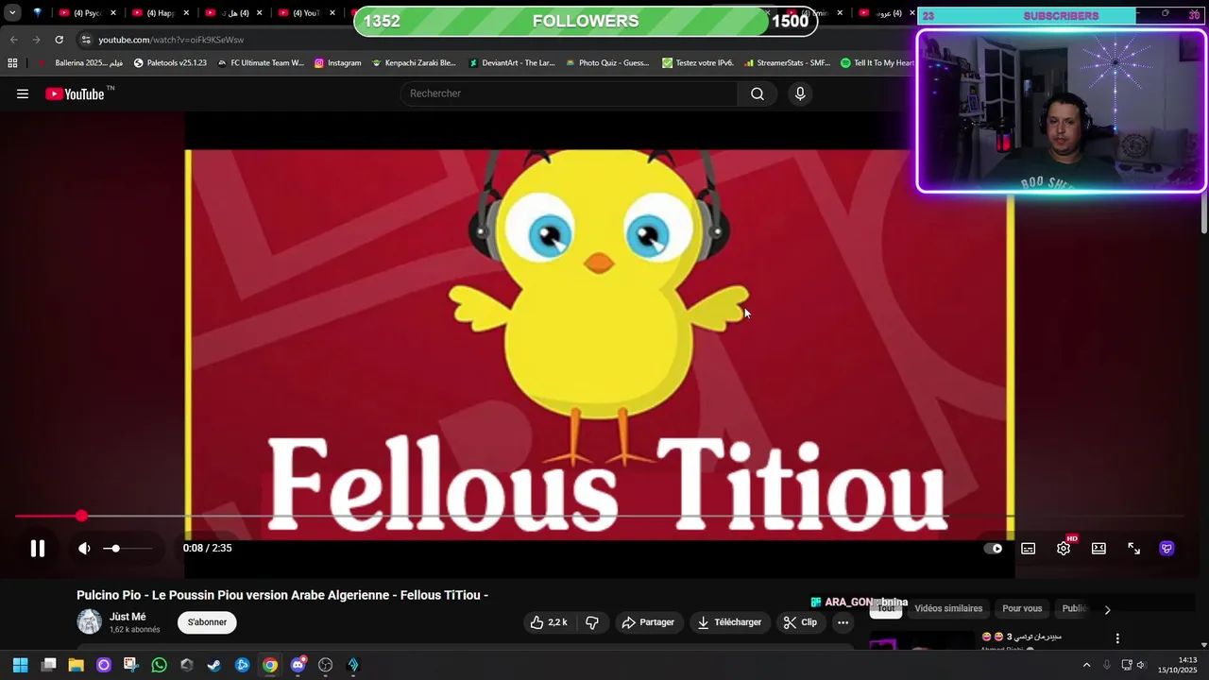Toggle the autoplay switch in player
The width and height of the screenshot is (1209, 680).
pos(993,548)
